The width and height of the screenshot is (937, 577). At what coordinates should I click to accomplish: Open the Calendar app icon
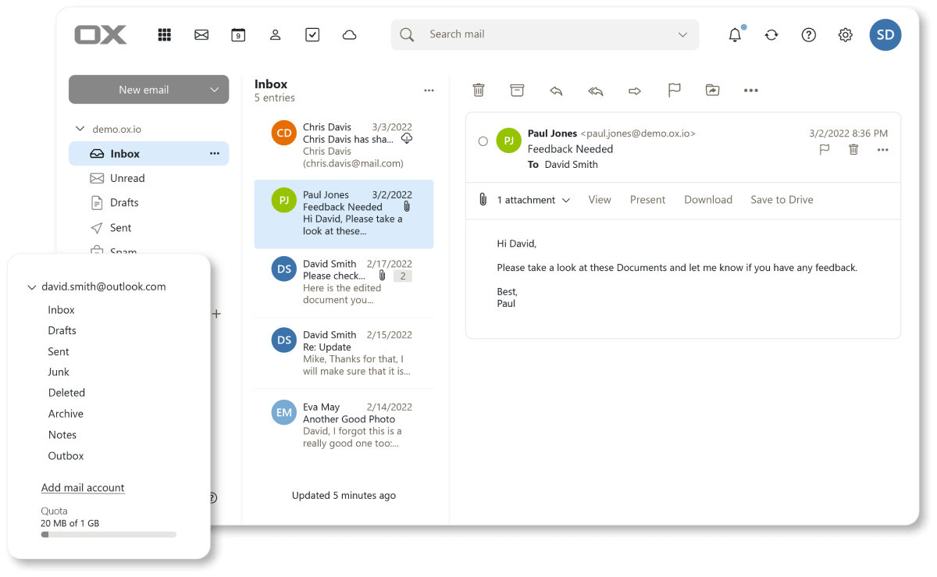(x=238, y=34)
